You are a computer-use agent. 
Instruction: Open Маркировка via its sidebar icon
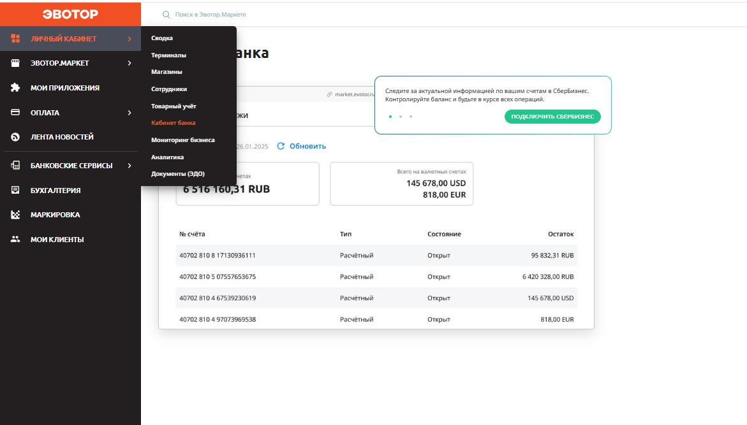tap(15, 215)
